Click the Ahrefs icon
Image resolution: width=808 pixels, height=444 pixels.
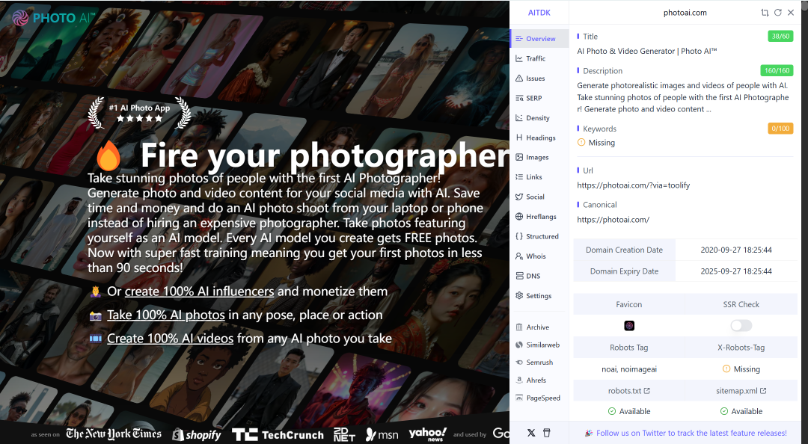519,380
